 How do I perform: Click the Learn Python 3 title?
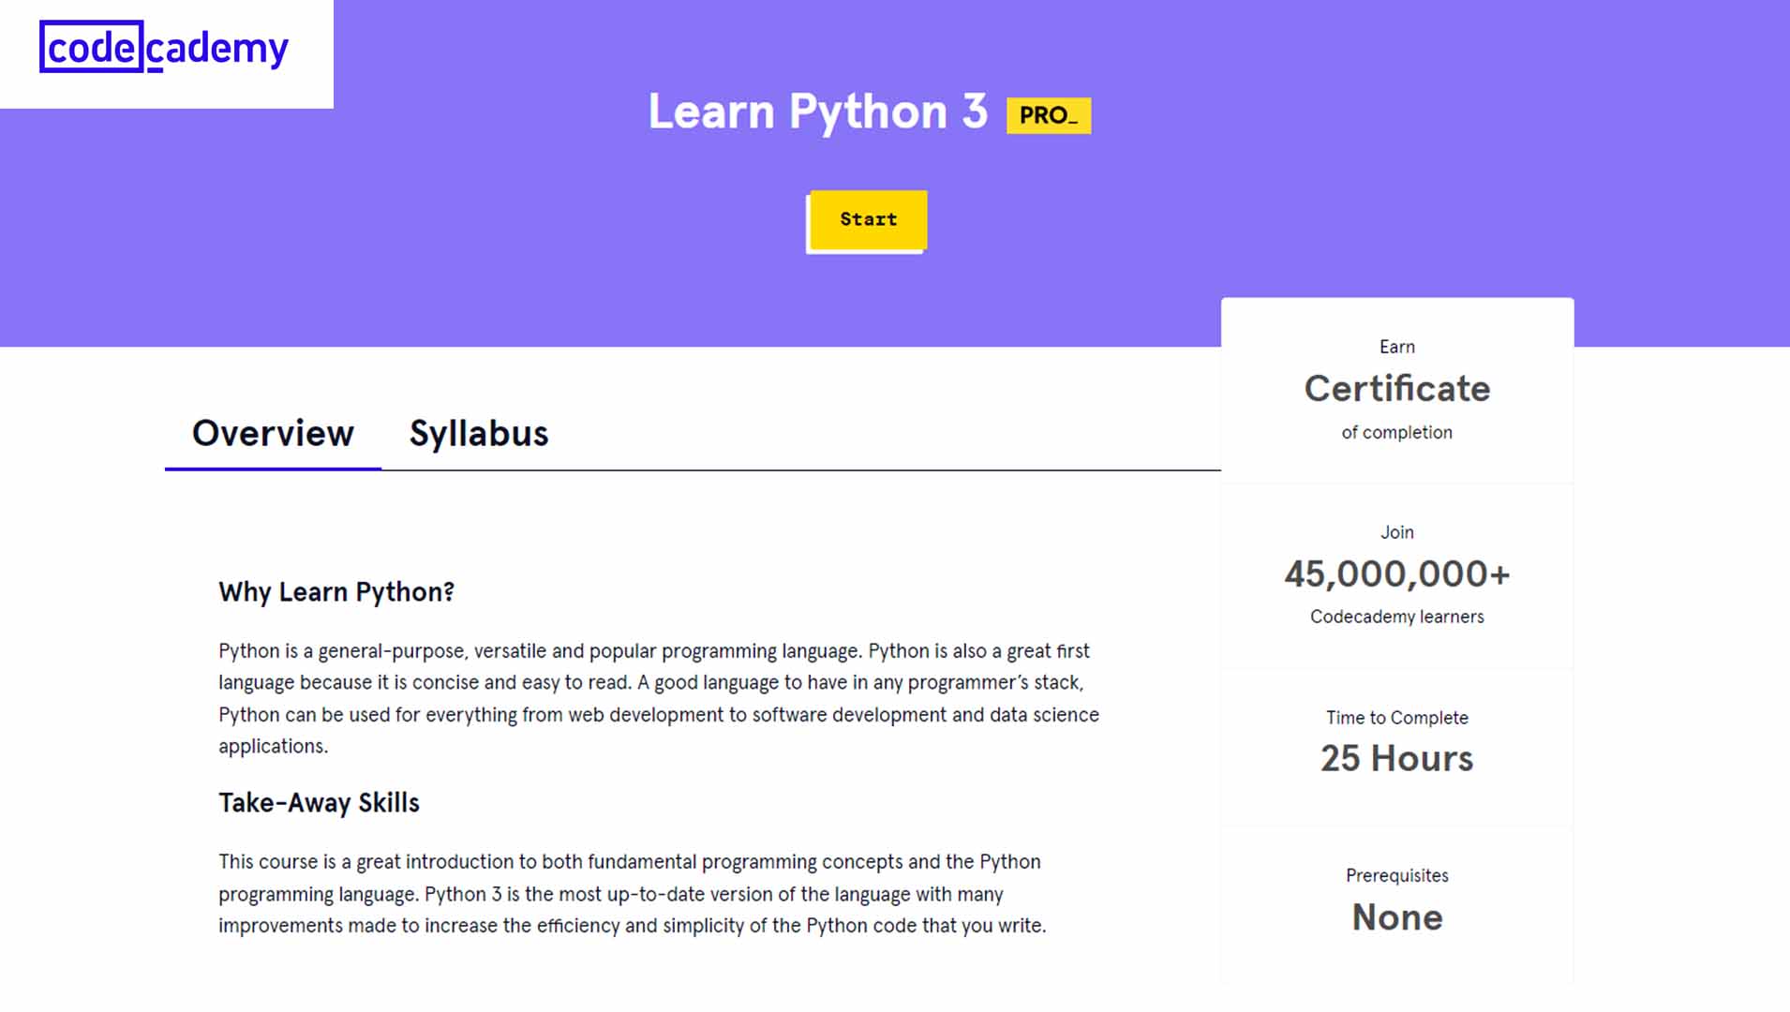[x=817, y=112]
